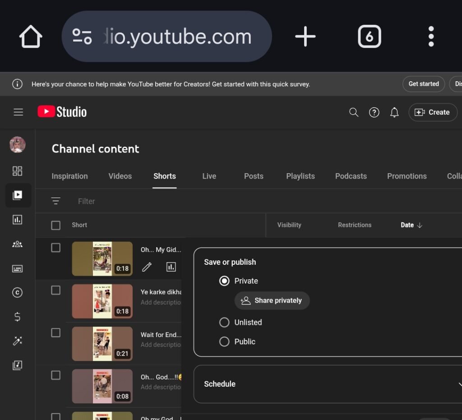Select the Public visibility option
462x420 pixels.
point(224,342)
